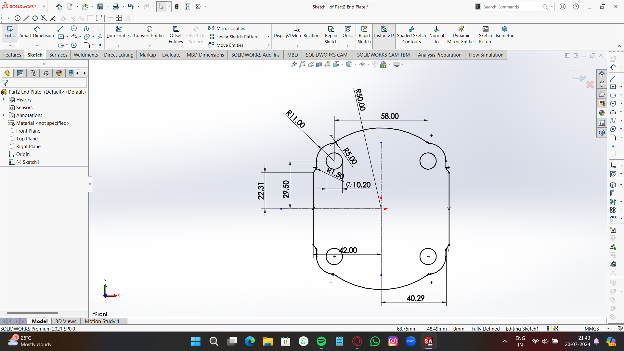624x351 pixels.
Task: Open the Trim Entities dropdown arrow
Action: click(118, 46)
